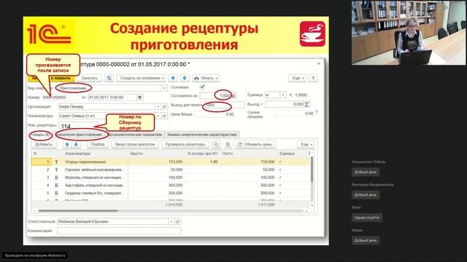Open the report icon next to Записать
Screen dimensions: 467x262
[x=109, y=78]
